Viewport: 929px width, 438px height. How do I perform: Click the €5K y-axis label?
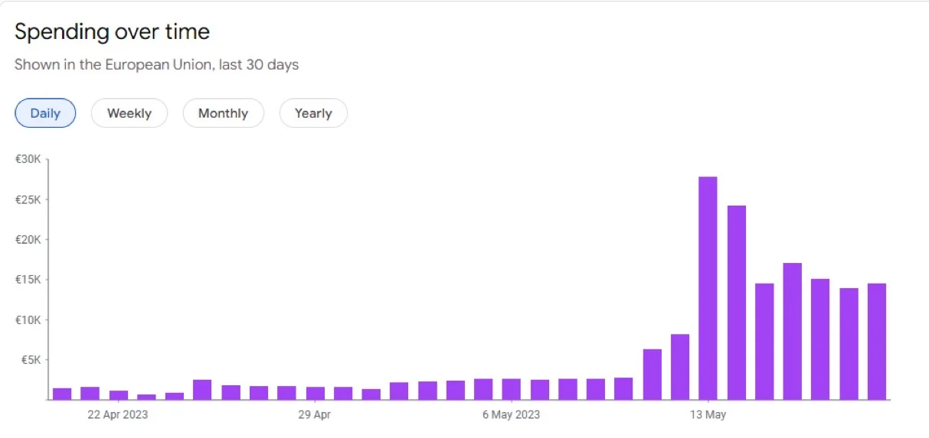click(31, 360)
